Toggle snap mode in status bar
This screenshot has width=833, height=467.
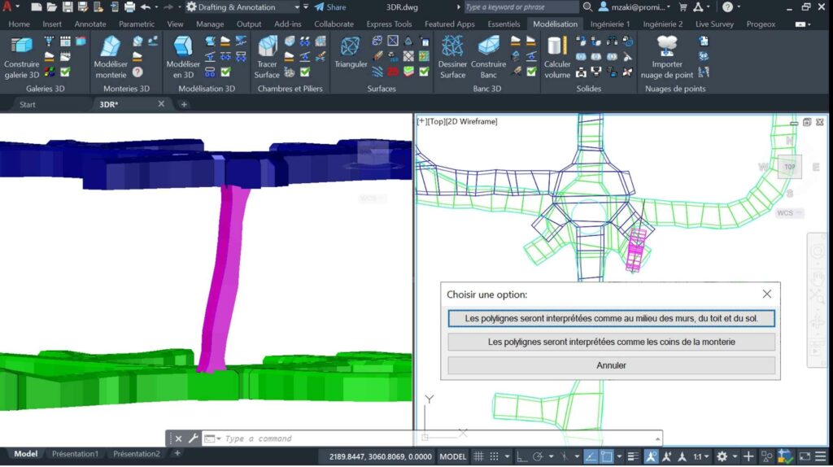pyautogui.click(x=494, y=456)
